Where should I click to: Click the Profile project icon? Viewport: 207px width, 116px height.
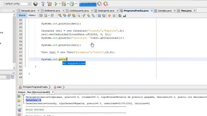pyautogui.click(x=72, y=4)
